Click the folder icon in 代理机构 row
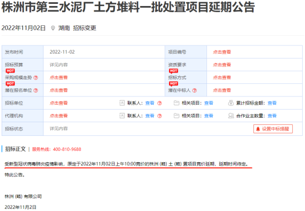This screenshot has width=305, height=211. [176, 116]
